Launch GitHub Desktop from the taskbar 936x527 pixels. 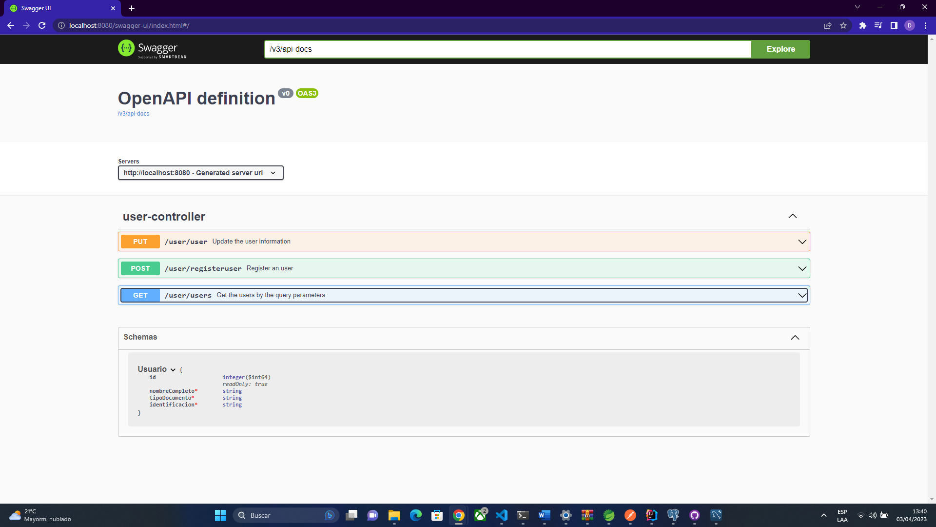695,515
